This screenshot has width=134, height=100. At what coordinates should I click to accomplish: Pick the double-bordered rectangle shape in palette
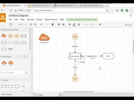pyautogui.click(x=23, y=36)
